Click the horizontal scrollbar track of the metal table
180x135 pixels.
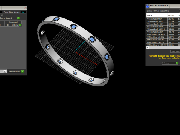point(165,48)
